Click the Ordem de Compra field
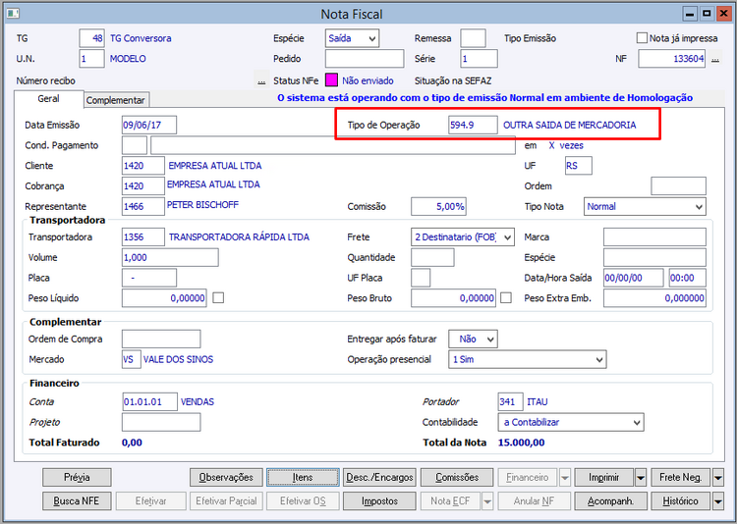 point(161,339)
